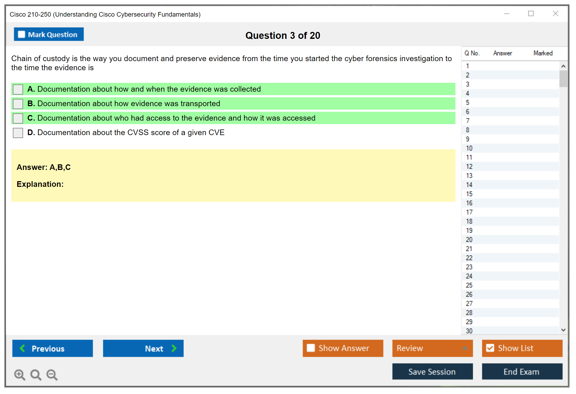This screenshot has height=394, width=576.
Task: Tick option D about CVSS score
Action: 18,133
